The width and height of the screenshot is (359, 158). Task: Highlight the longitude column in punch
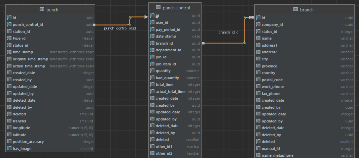(21, 128)
